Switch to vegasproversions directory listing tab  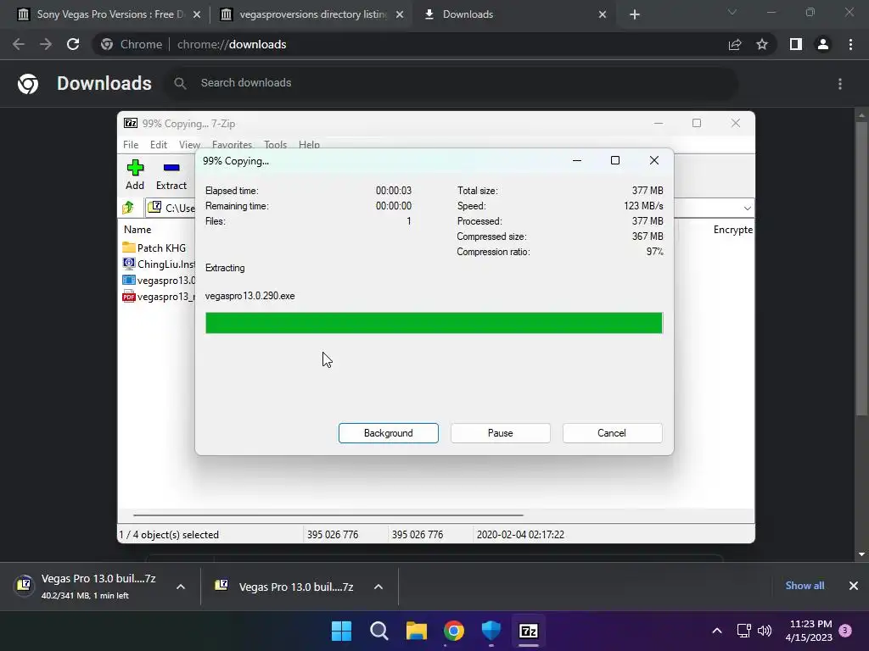tap(312, 14)
